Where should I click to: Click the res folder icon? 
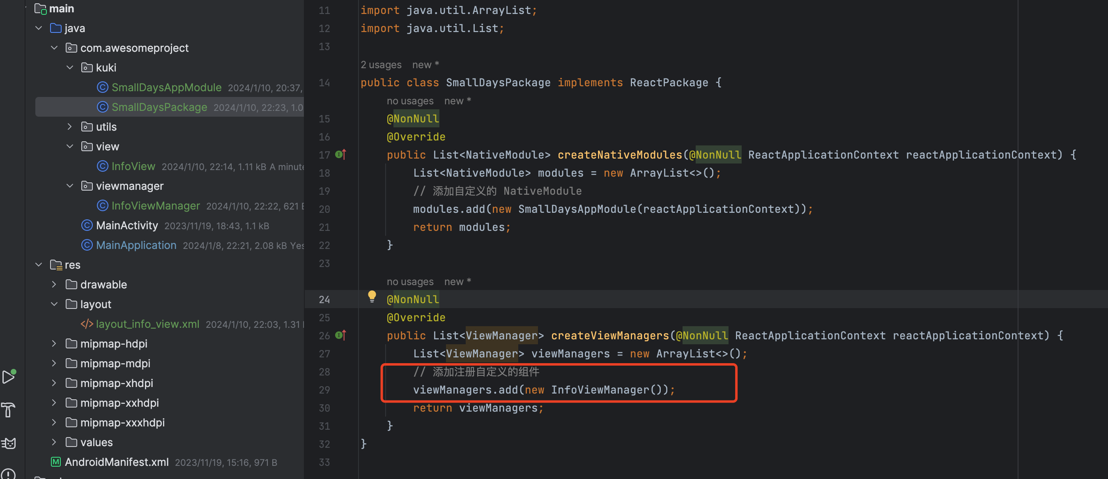[56, 265]
